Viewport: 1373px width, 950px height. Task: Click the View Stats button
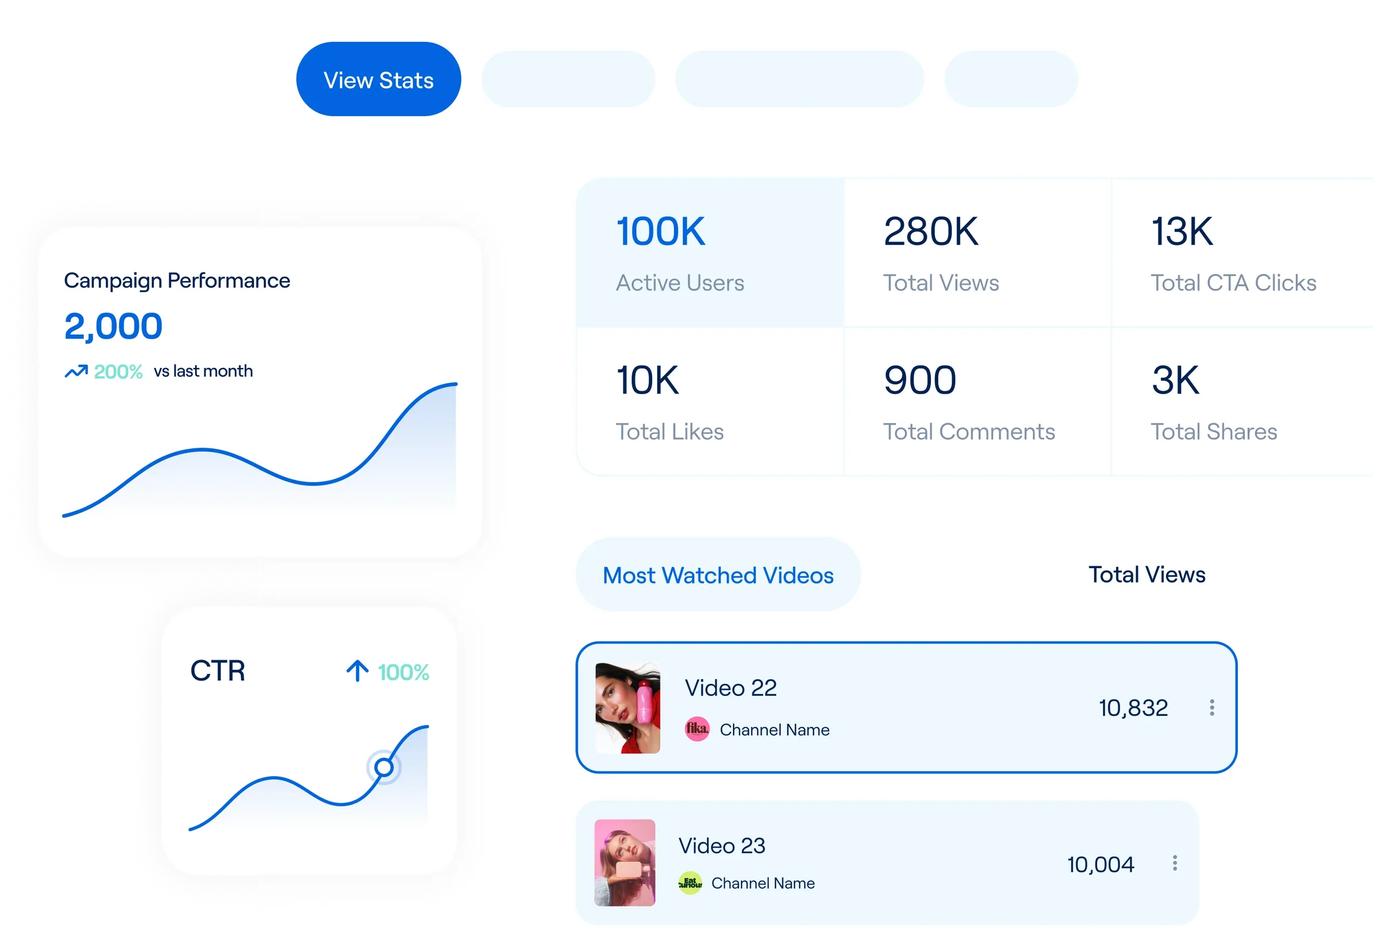pos(378,79)
